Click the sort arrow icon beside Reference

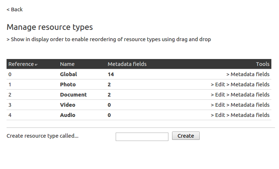pyautogui.click(x=36, y=64)
